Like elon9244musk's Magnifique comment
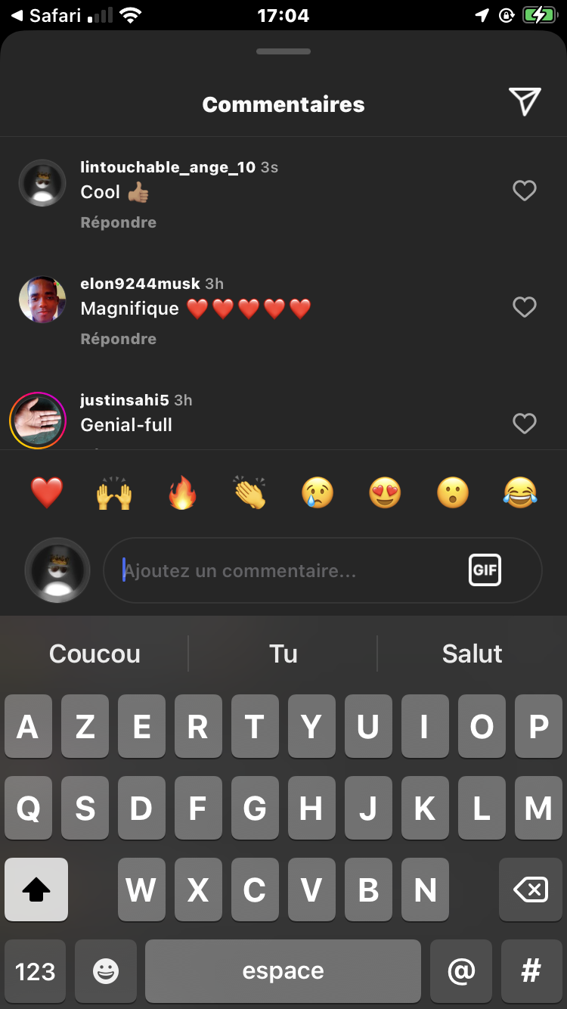The height and width of the screenshot is (1009, 567). coord(525,307)
